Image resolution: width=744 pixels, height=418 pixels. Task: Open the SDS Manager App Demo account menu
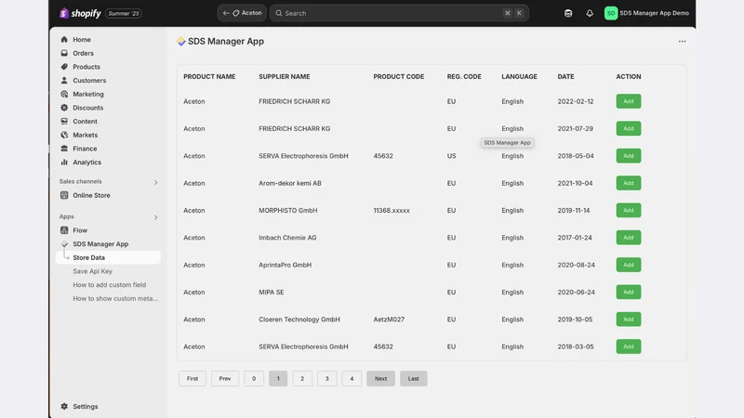pos(646,13)
